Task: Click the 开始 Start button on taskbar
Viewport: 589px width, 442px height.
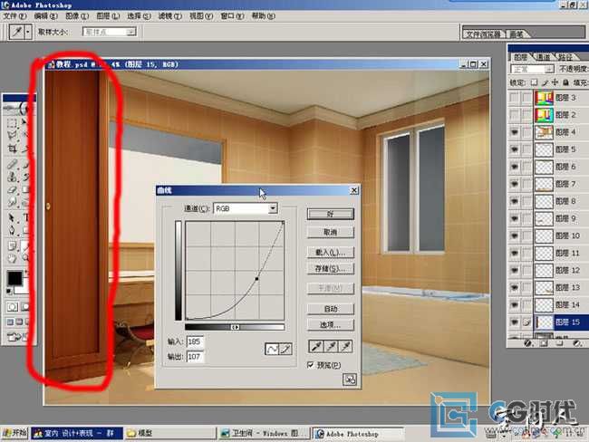Action: pos(14,433)
